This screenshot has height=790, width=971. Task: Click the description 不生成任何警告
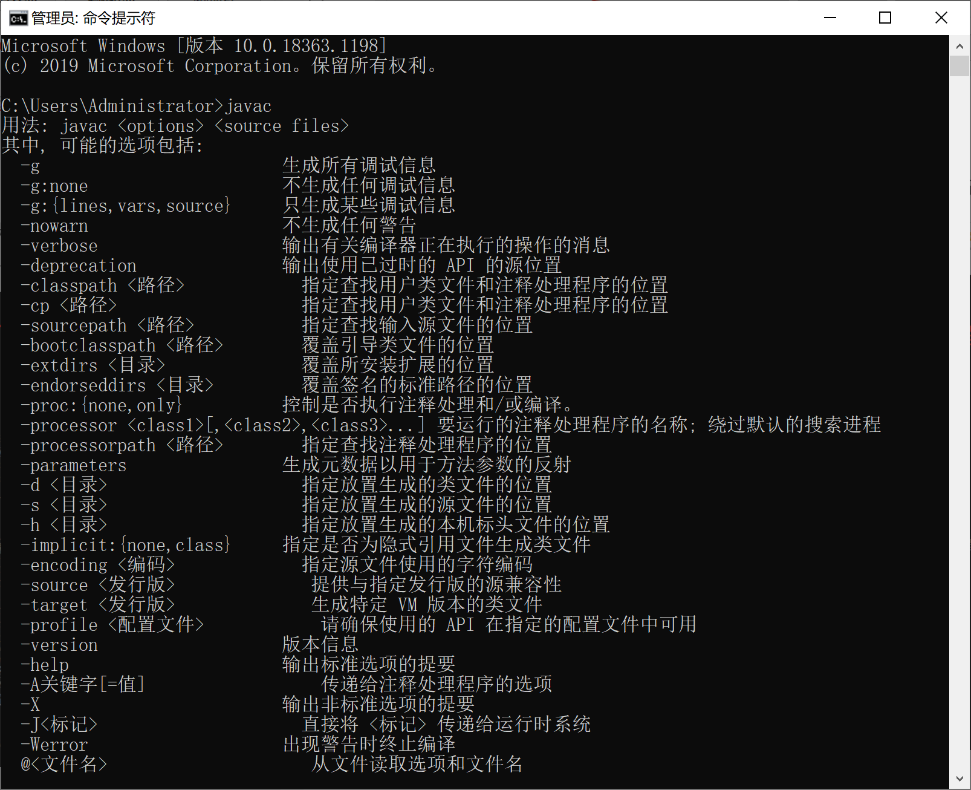click(x=349, y=226)
